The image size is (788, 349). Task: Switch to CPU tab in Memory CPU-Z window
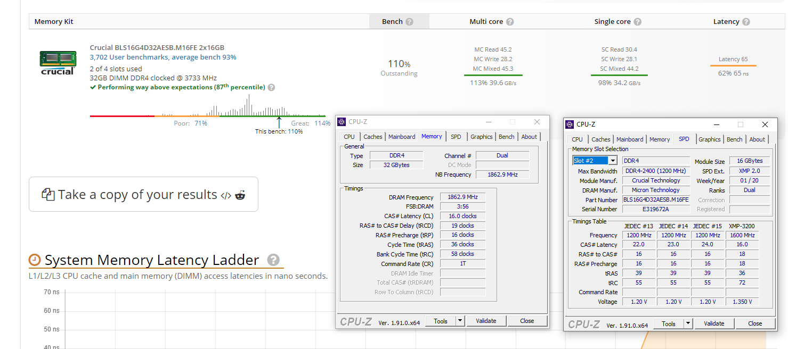[x=349, y=137]
